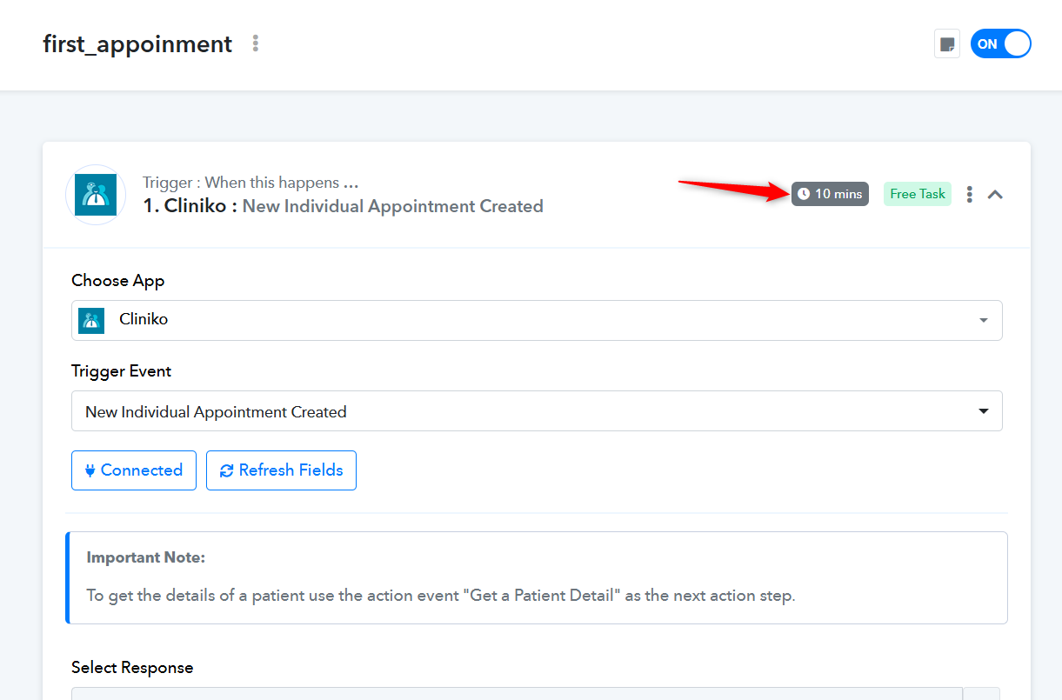
Task: Click the Trigger Event dropdown arrow
Action: (x=984, y=411)
